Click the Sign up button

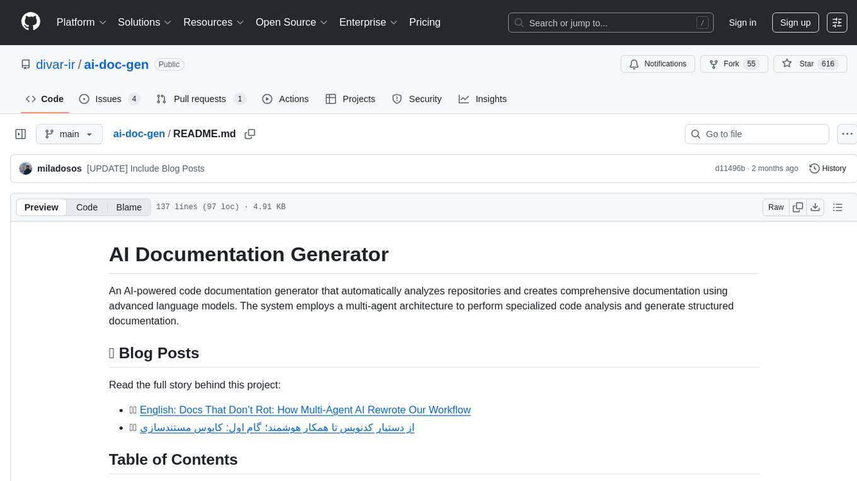[x=795, y=23]
